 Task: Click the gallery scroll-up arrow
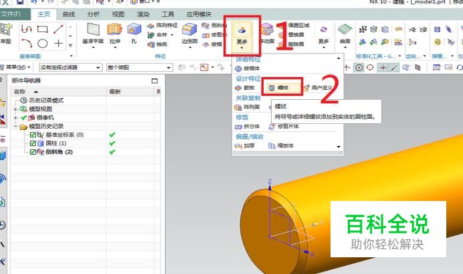click(x=339, y=58)
